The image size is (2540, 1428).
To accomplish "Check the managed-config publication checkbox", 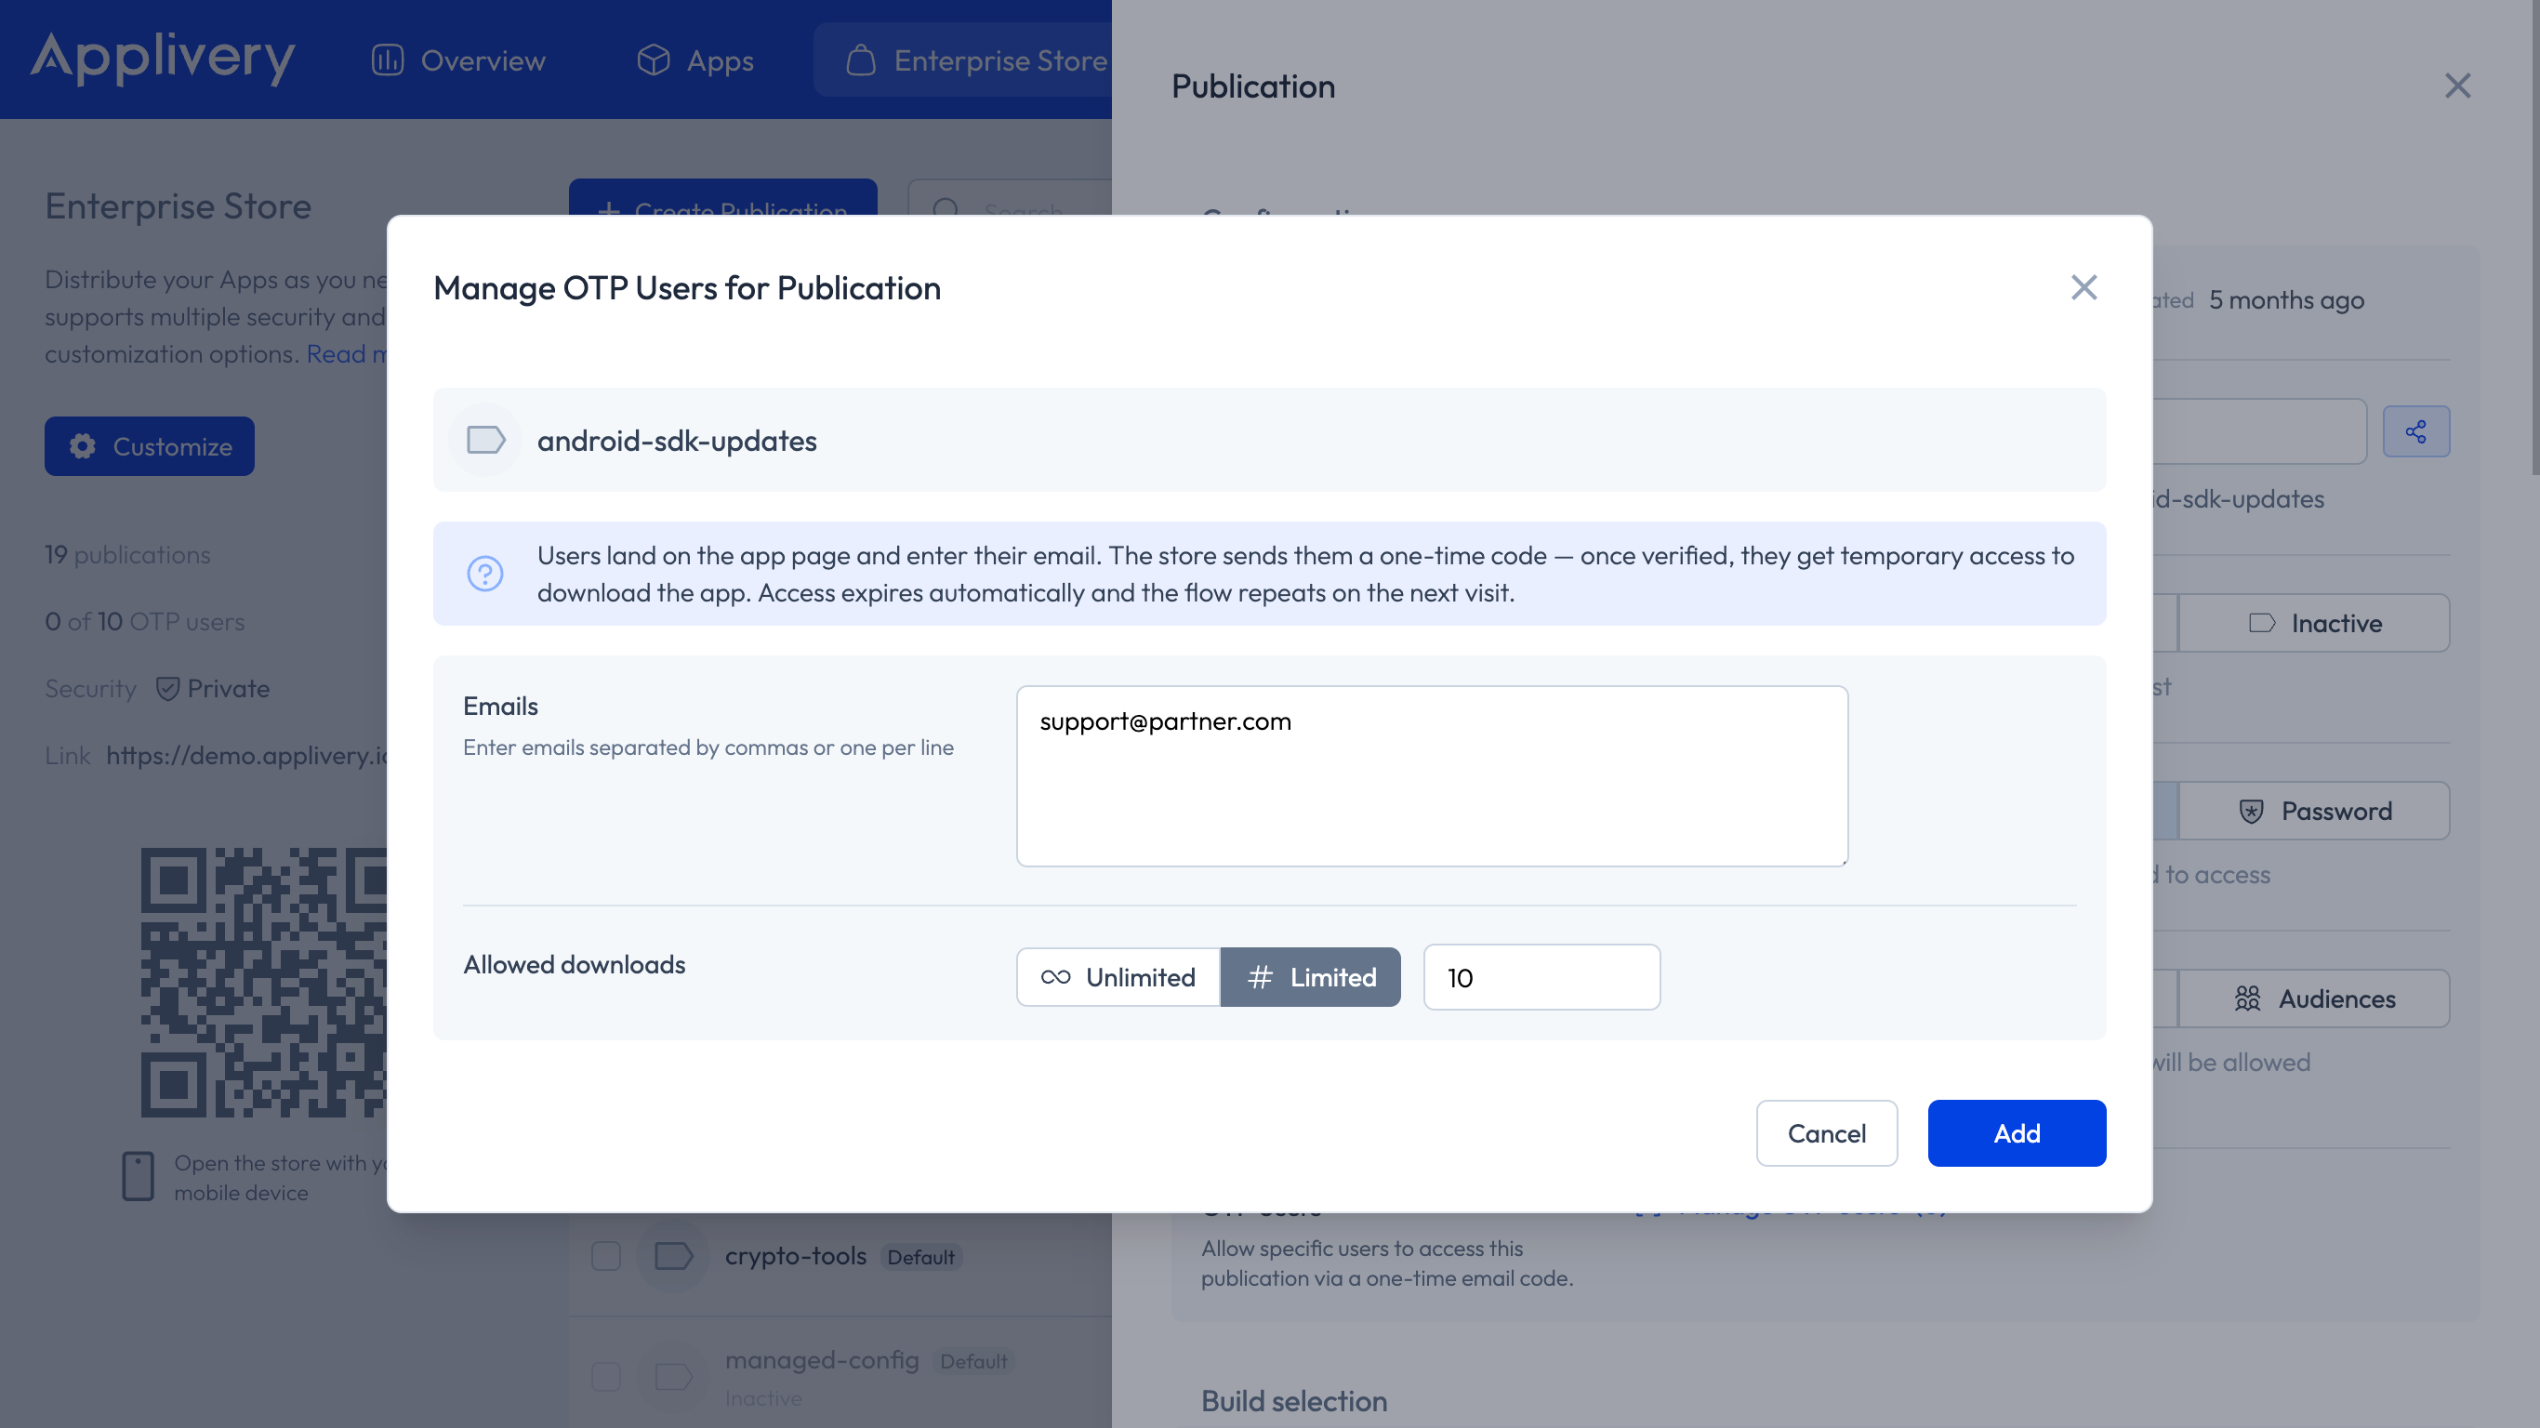I will click(x=605, y=1376).
